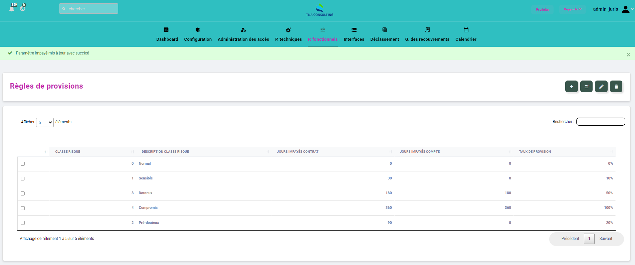Focus the Rechercher table search field
The width and height of the screenshot is (635, 265).
(x=600, y=122)
